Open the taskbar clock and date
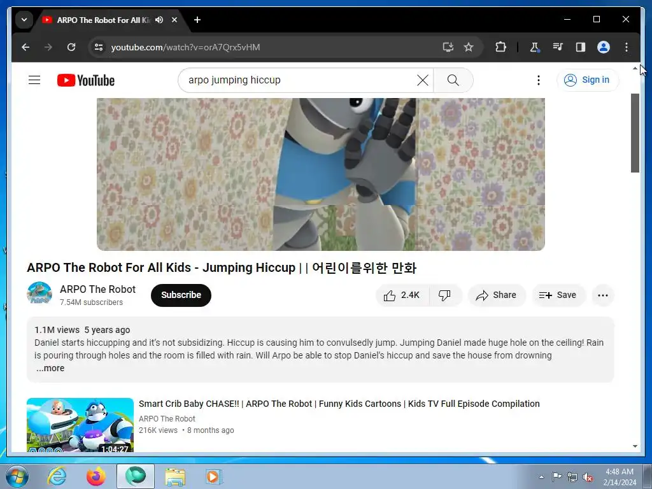652x489 pixels. point(620,477)
